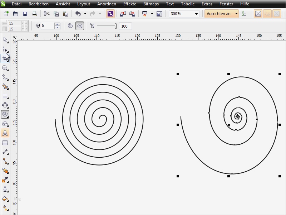Open the 300% zoom level dropdown
The width and height of the screenshot is (286, 215).
click(x=196, y=14)
